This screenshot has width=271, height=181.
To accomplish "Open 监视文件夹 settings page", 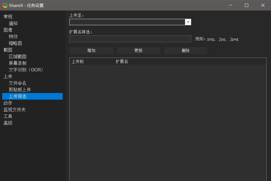I will coord(15,110).
